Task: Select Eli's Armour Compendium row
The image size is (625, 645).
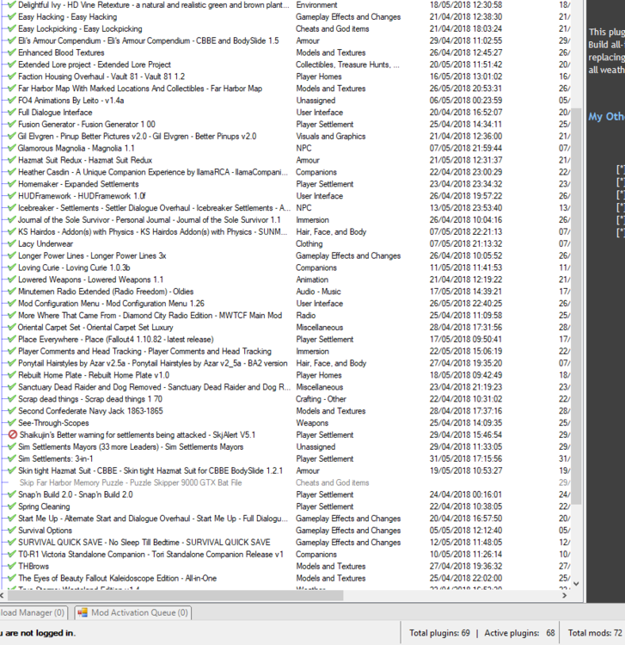Action: (x=285, y=40)
